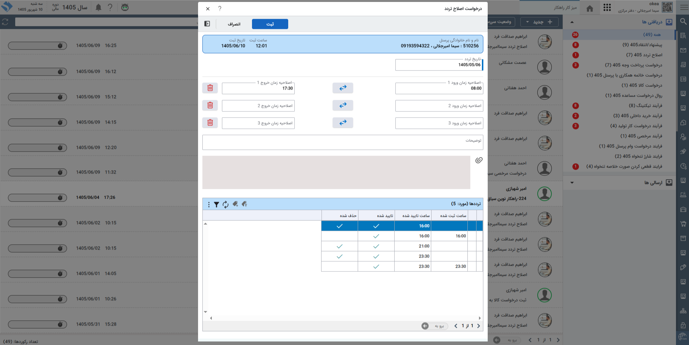This screenshot has width=689, height=345.
Task: Click اصلاحیه زمان خروج 1 field showing 17:30
Action: 258,88
